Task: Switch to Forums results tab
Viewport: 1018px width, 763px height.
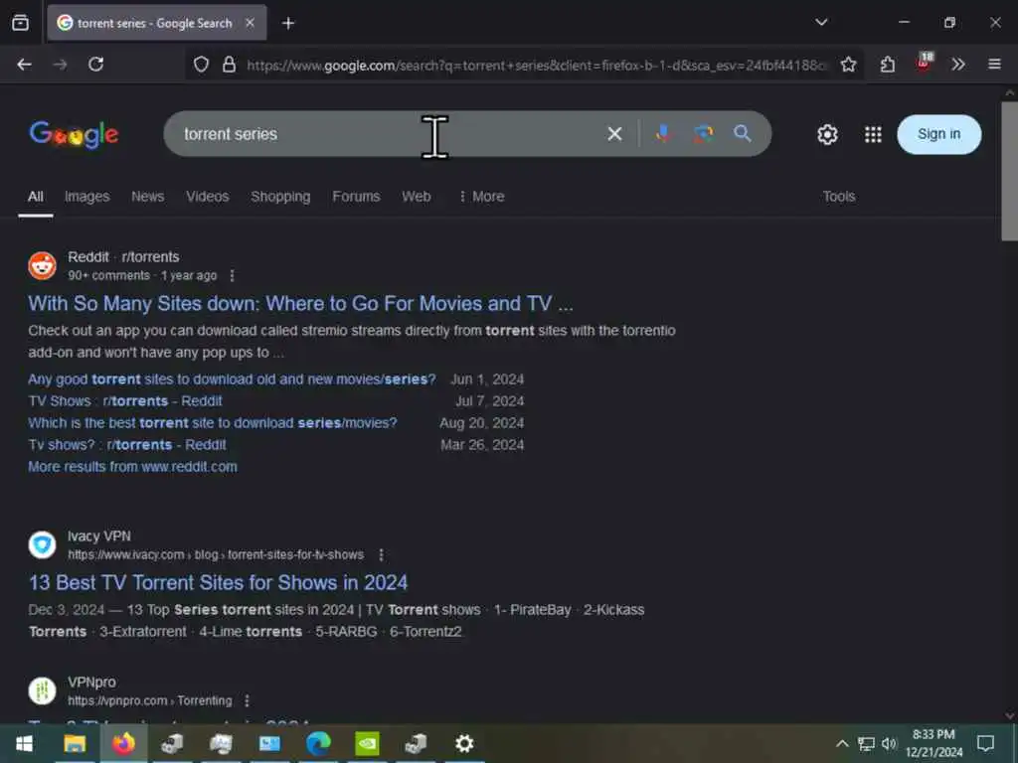Action: coord(356,197)
